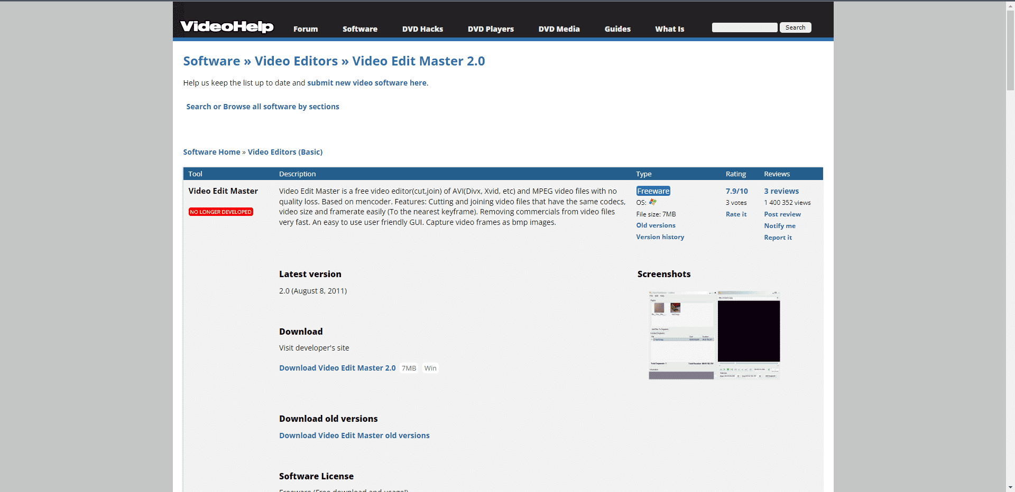Click the Download old versions heading
The image size is (1015, 492).
(328, 419)
